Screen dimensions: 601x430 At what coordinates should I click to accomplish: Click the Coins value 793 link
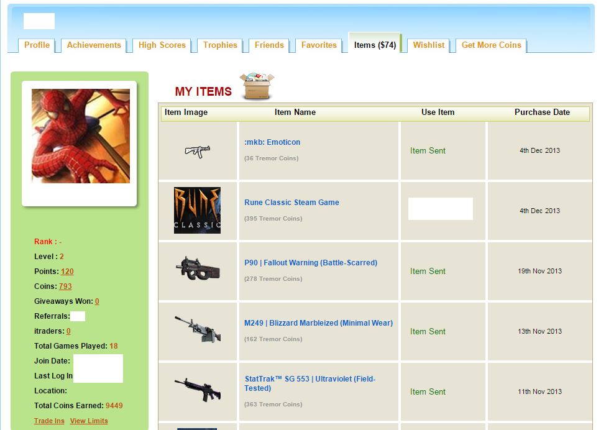coord(65,286)
